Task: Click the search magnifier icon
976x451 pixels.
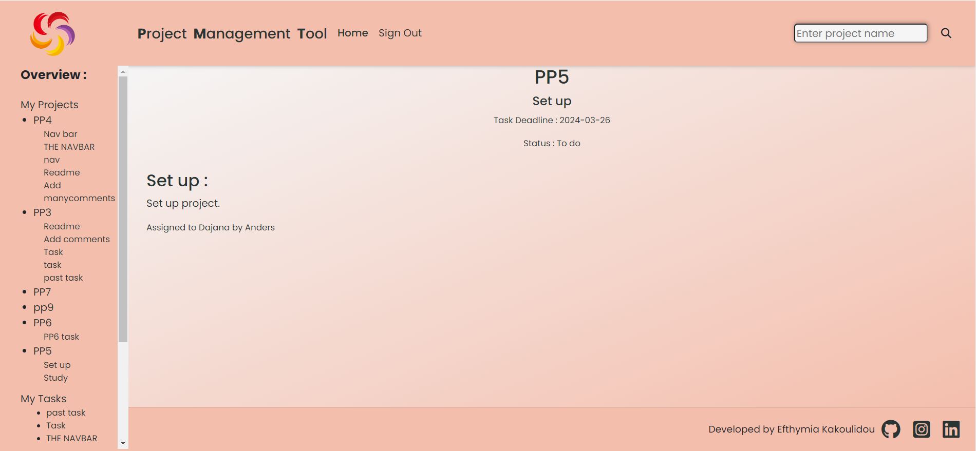Action: (x=946, y=33)
